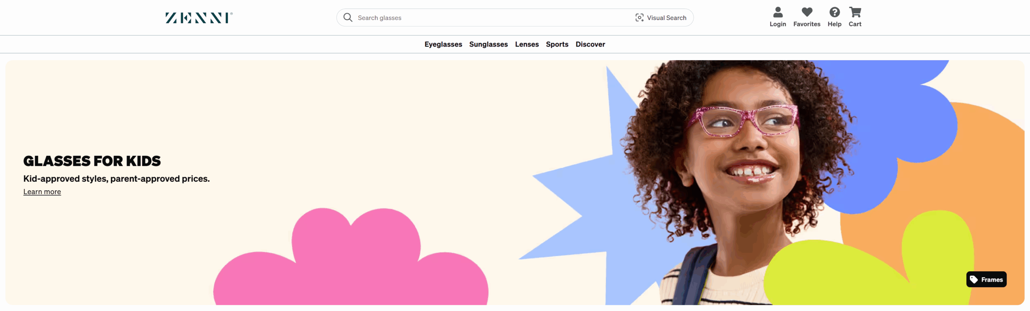Image resolution: width=1030 pixels, height=311 pixels.
Task: Click the Frames tag button
Action: click(x=986, y=279)
